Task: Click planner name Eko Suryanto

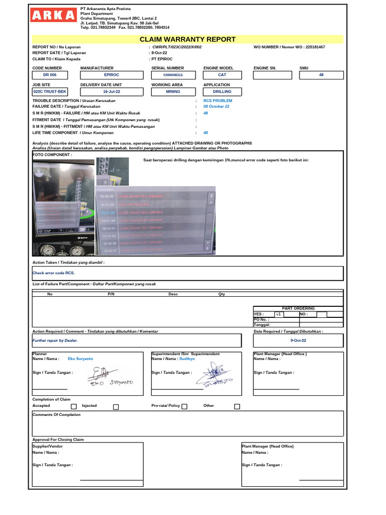Action: click(80, 359)
